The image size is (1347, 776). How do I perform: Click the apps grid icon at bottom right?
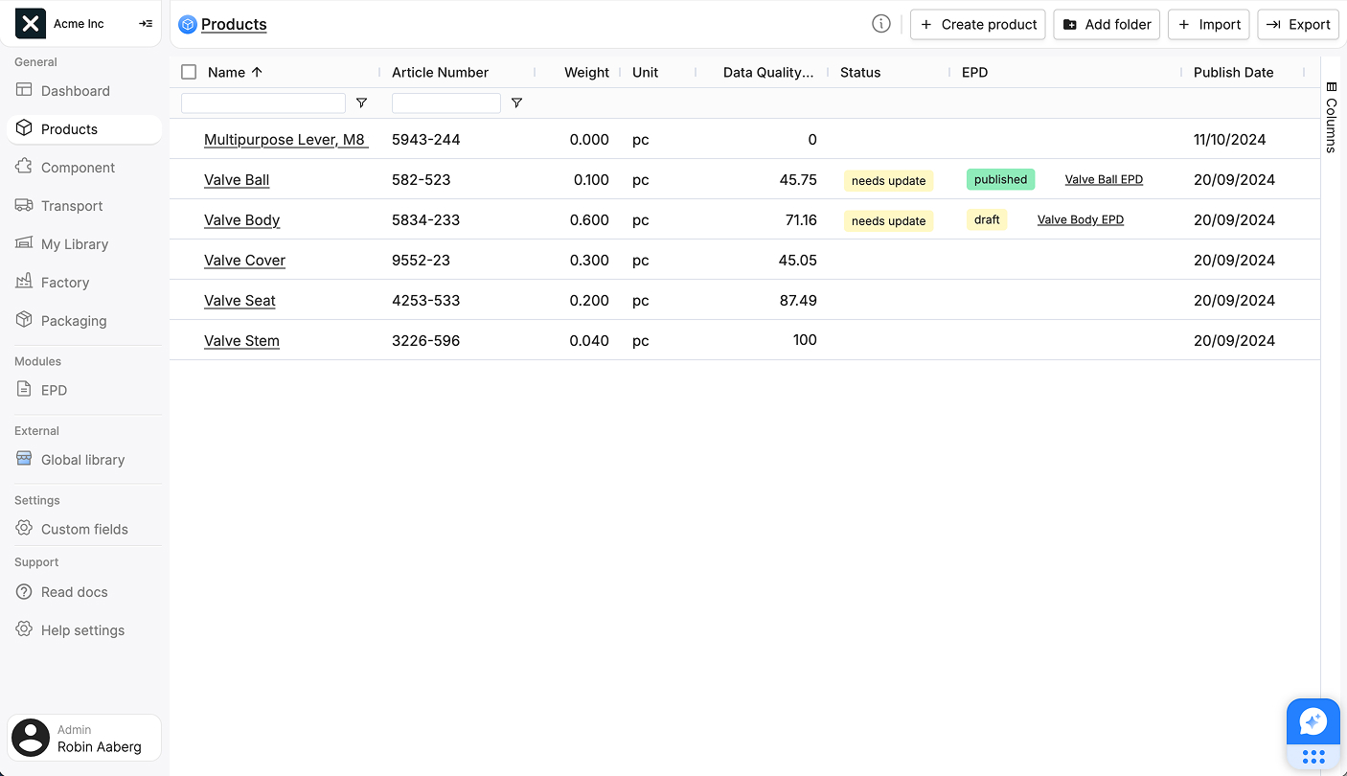pyautogui.click(x=1313, y=757)
